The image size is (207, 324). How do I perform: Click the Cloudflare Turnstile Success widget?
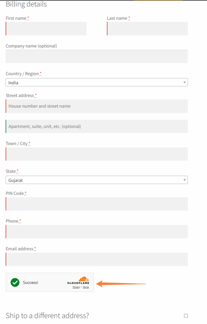coord(50,282)
